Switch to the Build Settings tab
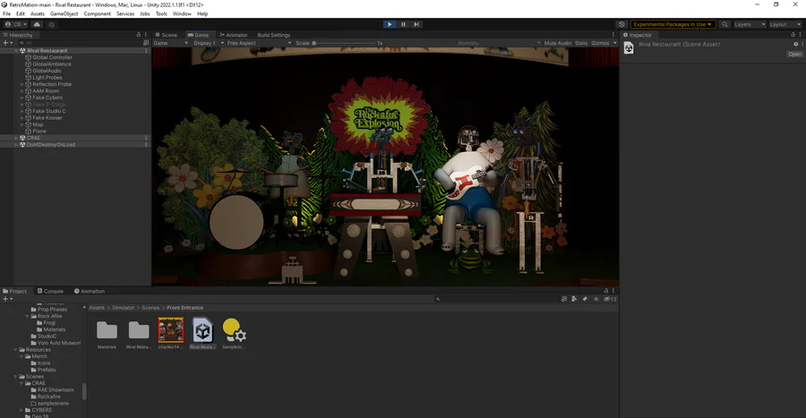The width and height of the screenshot is (806, 418). click(x=273, y=35)
